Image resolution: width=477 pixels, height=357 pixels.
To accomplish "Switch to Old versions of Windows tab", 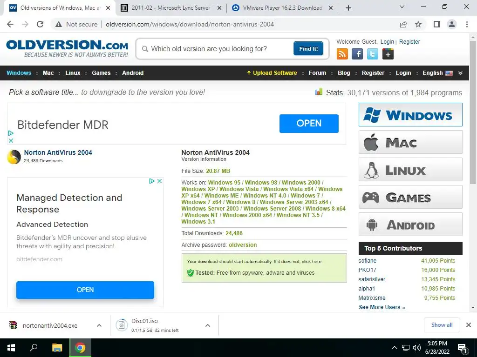I will (60, 8).
